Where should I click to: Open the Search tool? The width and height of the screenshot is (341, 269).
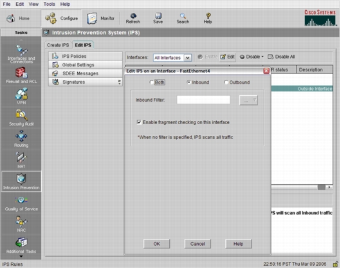click(183, 19)
